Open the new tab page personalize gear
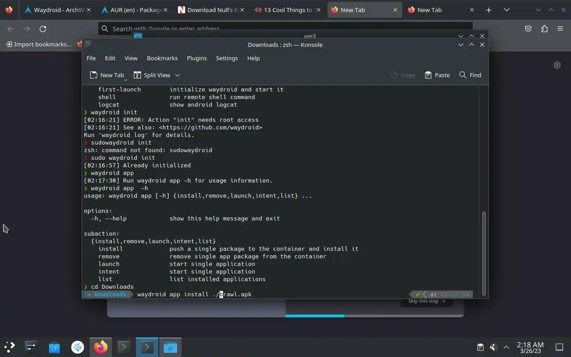 tap(557, 65)
